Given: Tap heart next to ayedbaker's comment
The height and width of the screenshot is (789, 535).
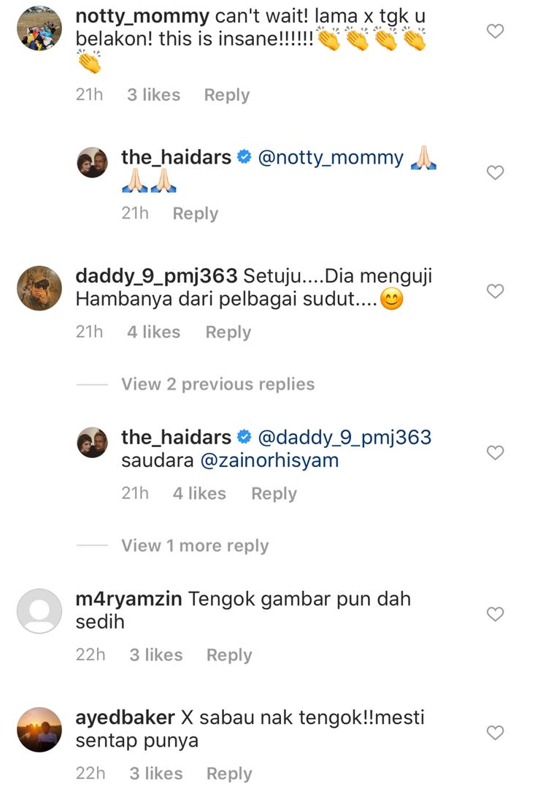Looking at the screenshot, I should point(496,733).
